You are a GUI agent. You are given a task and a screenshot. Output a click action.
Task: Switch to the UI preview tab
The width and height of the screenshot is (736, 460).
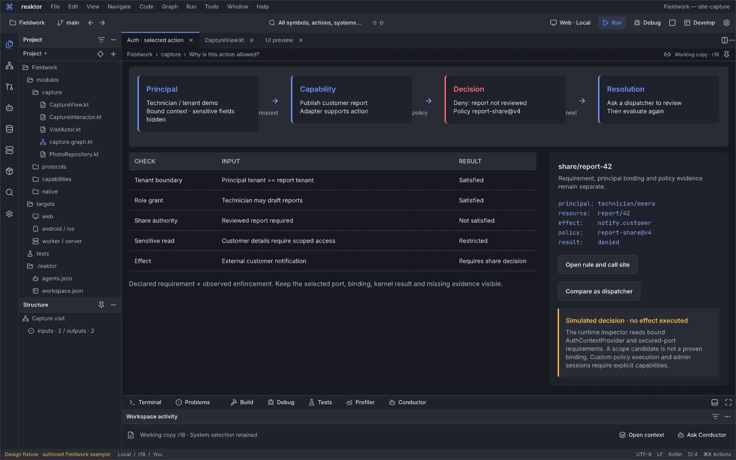pos(279,40)
